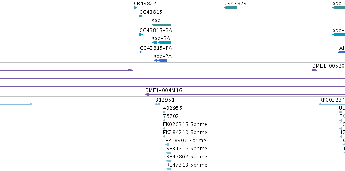This screenshot has height=171, width=345.
Task: Click the sob-PA label
Action: 163,56
